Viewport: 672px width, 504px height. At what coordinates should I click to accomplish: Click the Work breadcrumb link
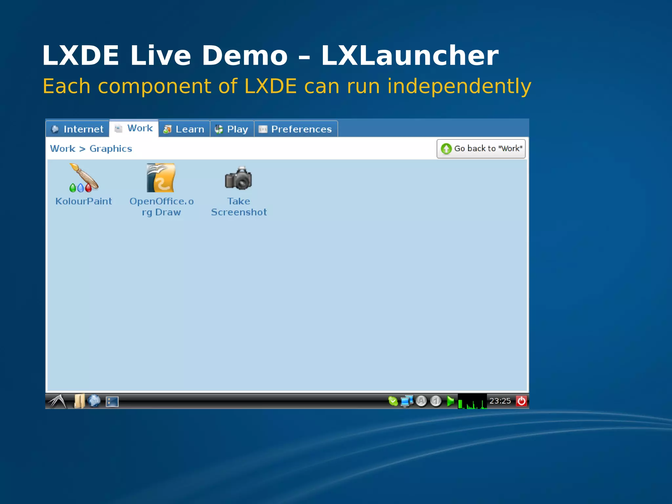(x=63, y=149)
